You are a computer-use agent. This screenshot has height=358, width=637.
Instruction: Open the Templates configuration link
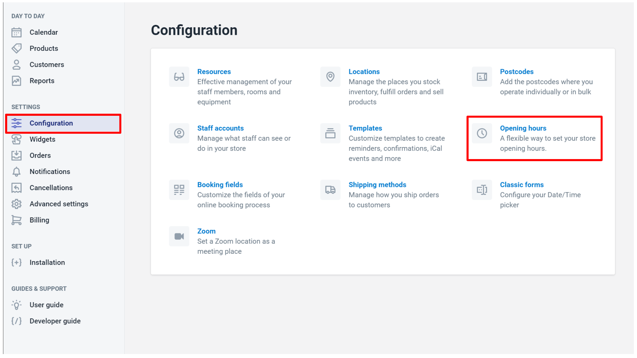365,128
